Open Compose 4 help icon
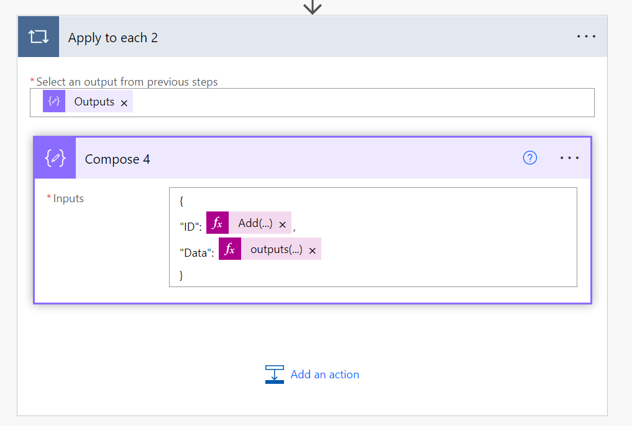The image size is (632, 426). [529, 158]
